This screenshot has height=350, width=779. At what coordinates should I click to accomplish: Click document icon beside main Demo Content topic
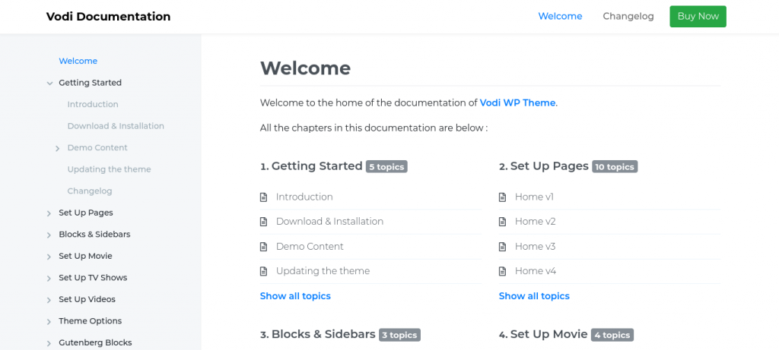(264, 247)
